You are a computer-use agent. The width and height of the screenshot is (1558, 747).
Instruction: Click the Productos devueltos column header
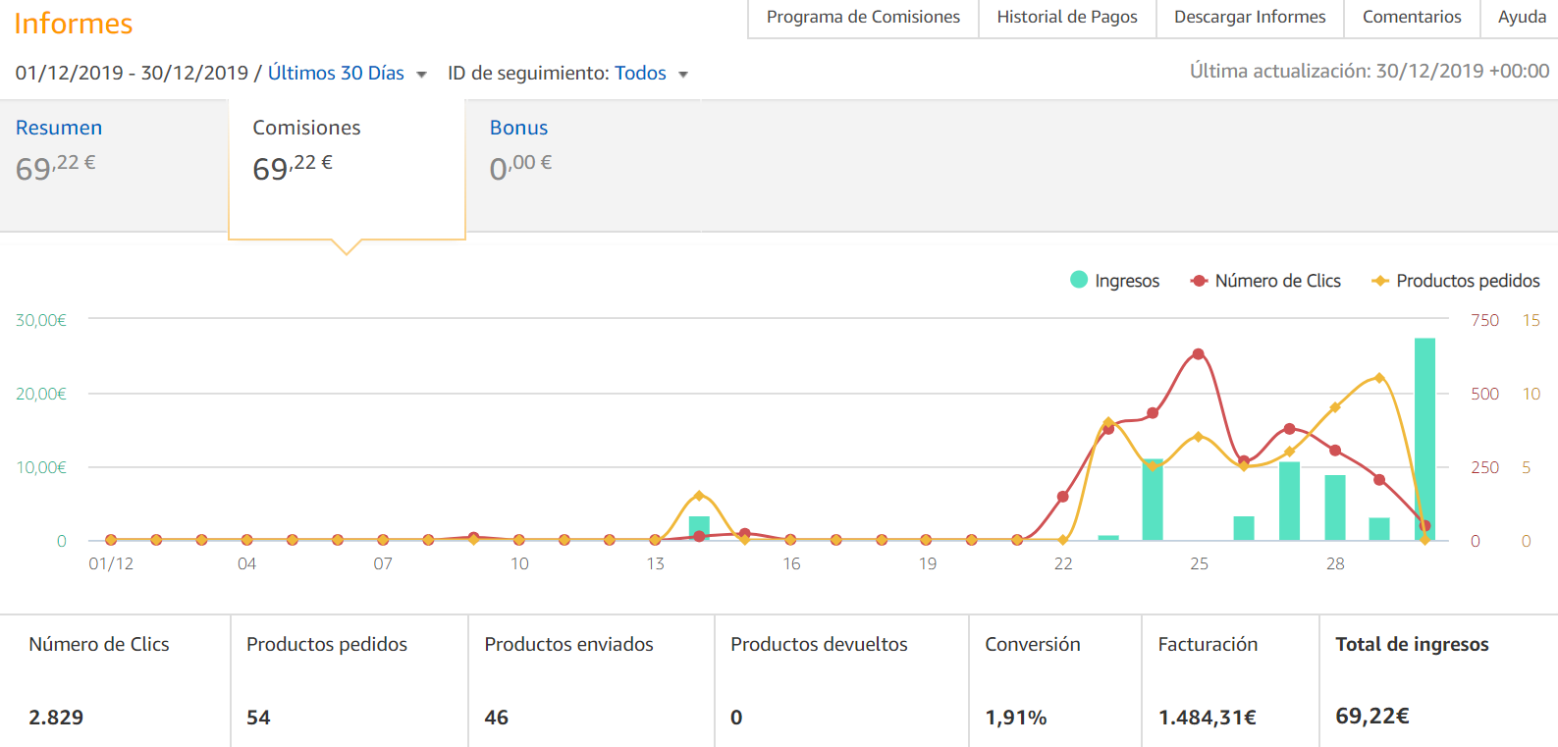pyautogui.click(x=819, y=644)
